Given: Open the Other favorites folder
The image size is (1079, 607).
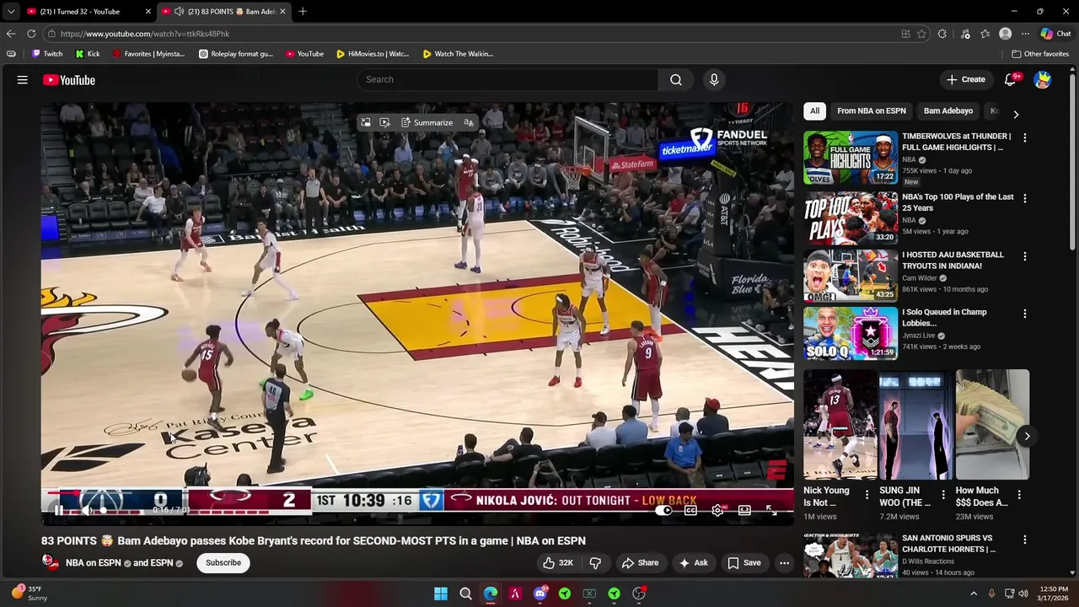Looking at the screenshot, I should click(1040, 54).
